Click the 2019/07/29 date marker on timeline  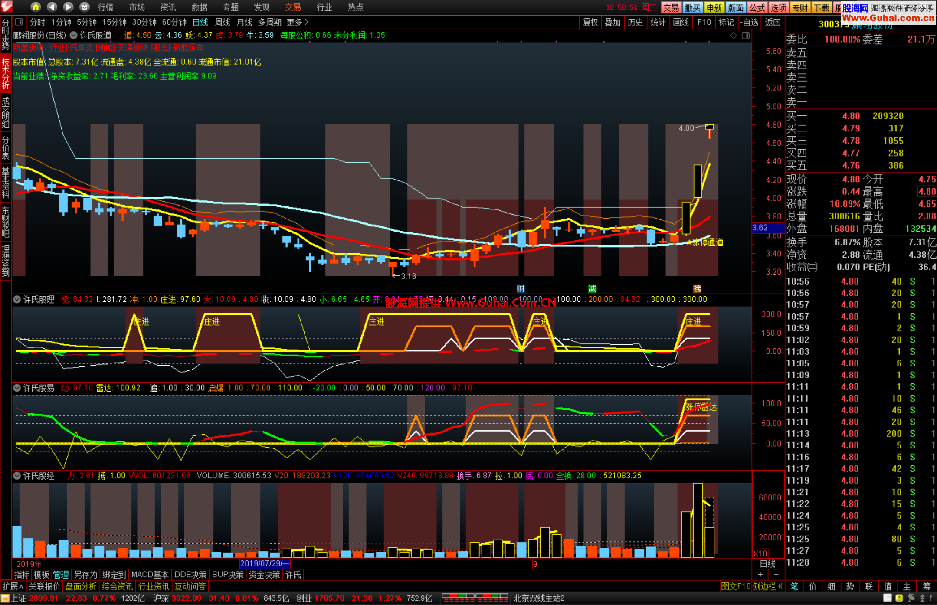point(265,563)
